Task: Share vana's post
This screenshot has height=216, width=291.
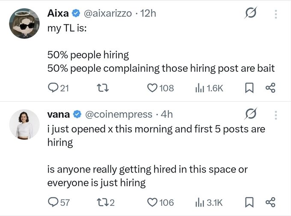Action: pyautogui.click(x=270, y=202)
